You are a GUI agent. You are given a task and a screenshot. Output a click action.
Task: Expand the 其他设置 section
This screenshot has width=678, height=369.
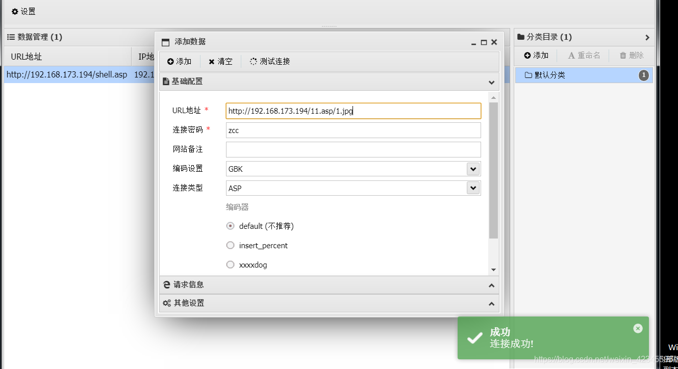(491, 303)
